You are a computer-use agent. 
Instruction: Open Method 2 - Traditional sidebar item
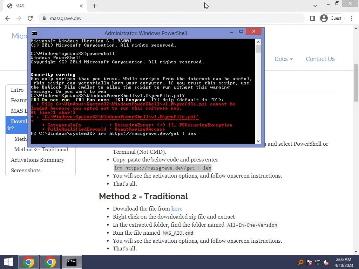click(x=41, y=150)
